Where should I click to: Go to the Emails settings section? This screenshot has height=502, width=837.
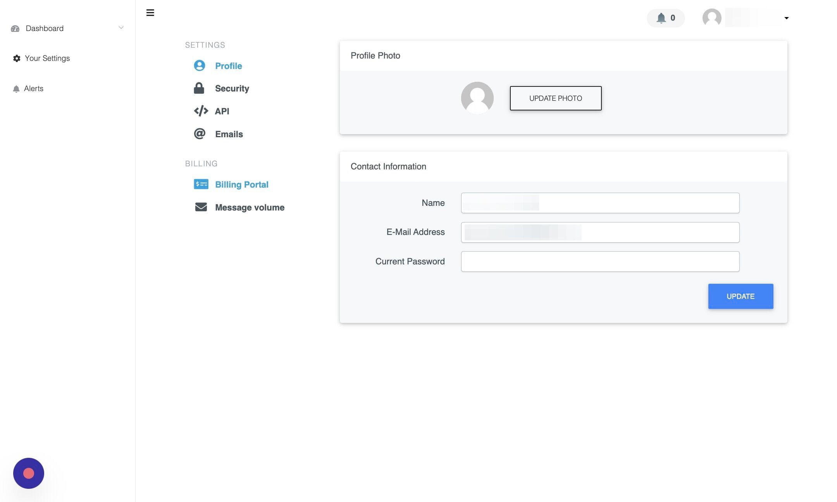(229, 134)
